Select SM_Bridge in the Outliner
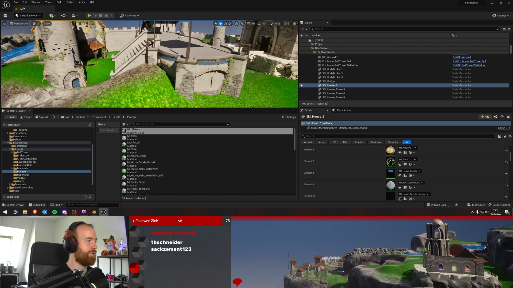The height and width of the screenshot is (288, 513). [x=328, y=81]
